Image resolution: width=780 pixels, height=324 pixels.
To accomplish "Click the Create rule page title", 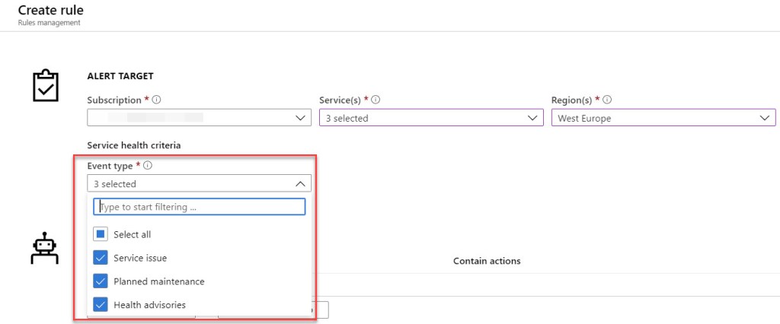I will pyautogui.click(x=51, y=11).
